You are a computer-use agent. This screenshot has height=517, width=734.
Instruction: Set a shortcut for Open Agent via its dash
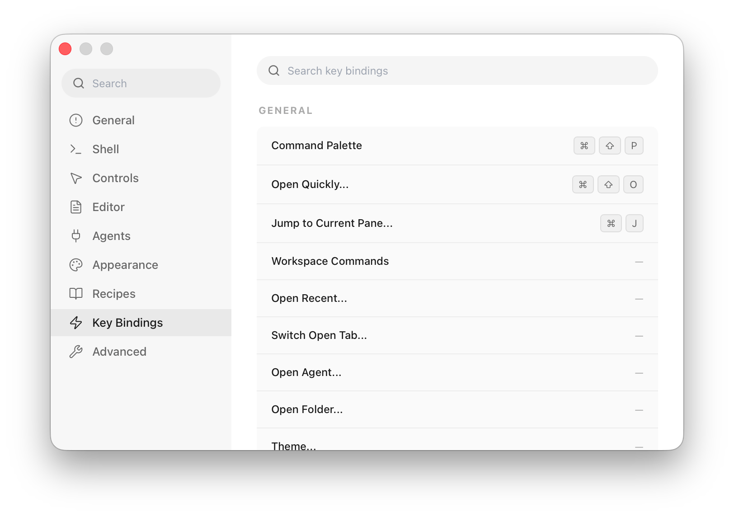639,373
